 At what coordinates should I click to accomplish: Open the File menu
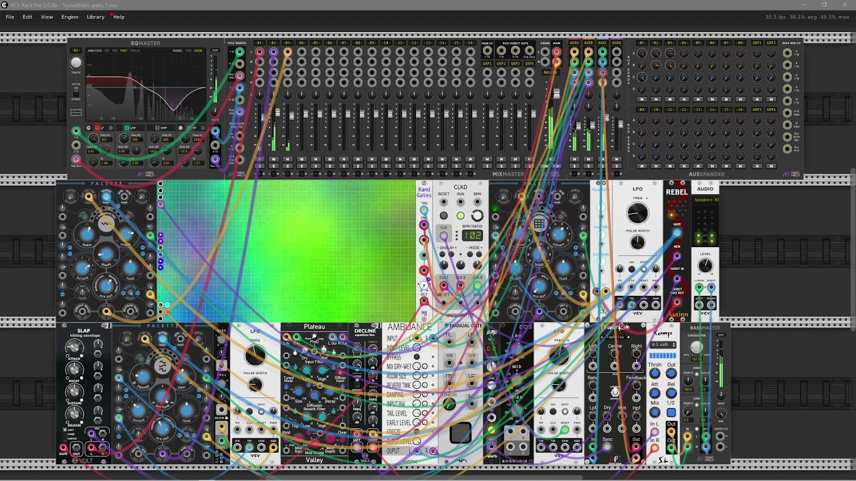tap(10, 17)
